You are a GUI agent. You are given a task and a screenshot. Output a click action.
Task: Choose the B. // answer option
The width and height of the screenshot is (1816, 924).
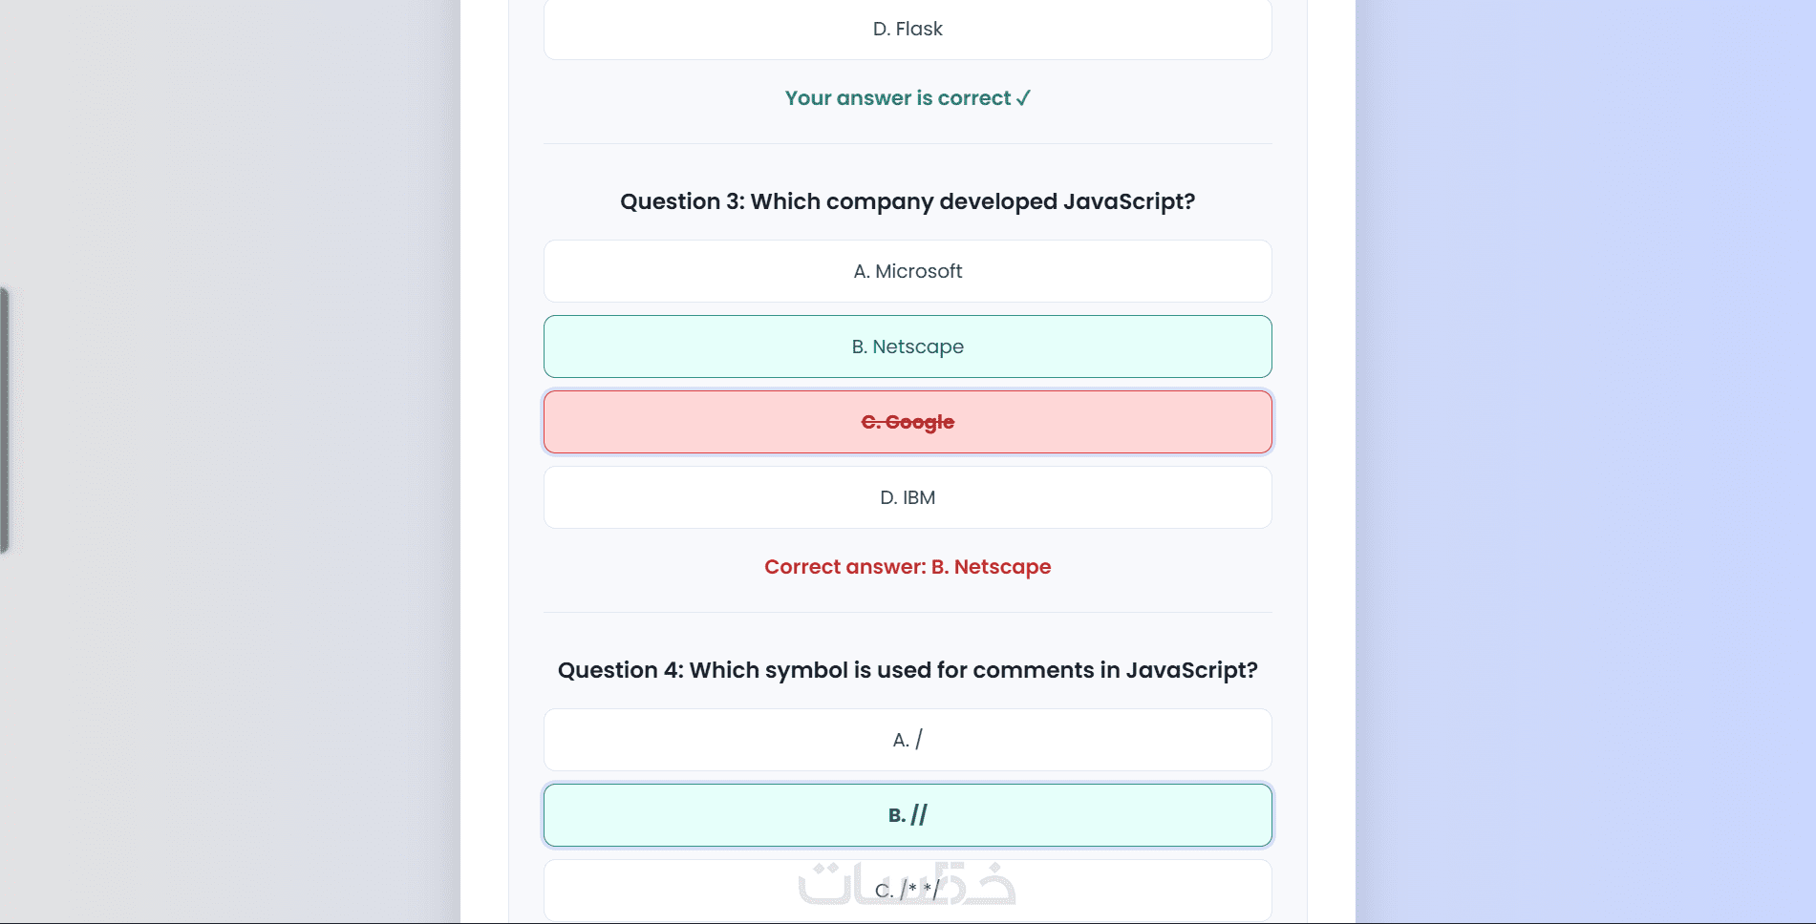(x=908, y=815)
